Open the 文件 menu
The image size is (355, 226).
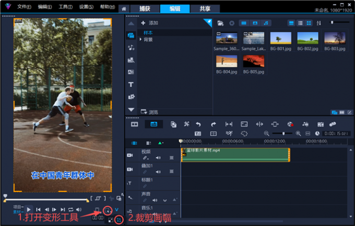pos(24,7)
